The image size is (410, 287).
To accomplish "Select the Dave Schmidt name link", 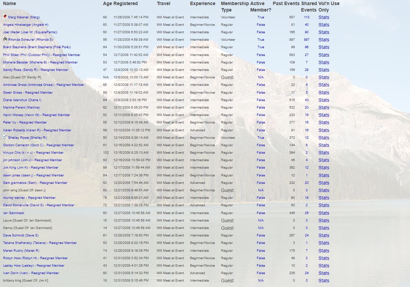I will [x=21, y=235].
